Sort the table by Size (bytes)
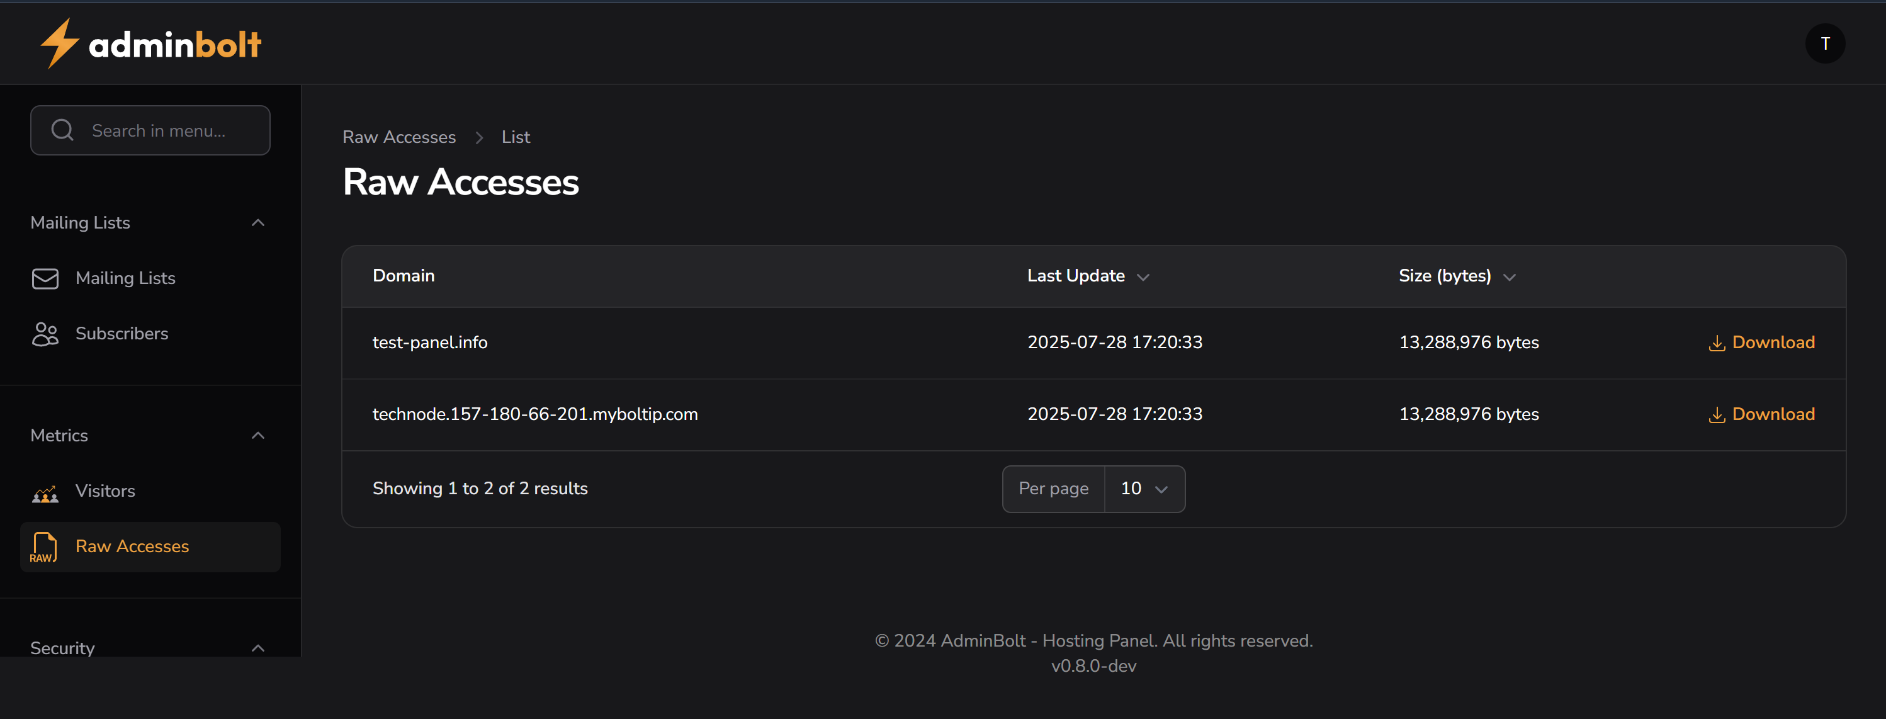 (1455, 276)
